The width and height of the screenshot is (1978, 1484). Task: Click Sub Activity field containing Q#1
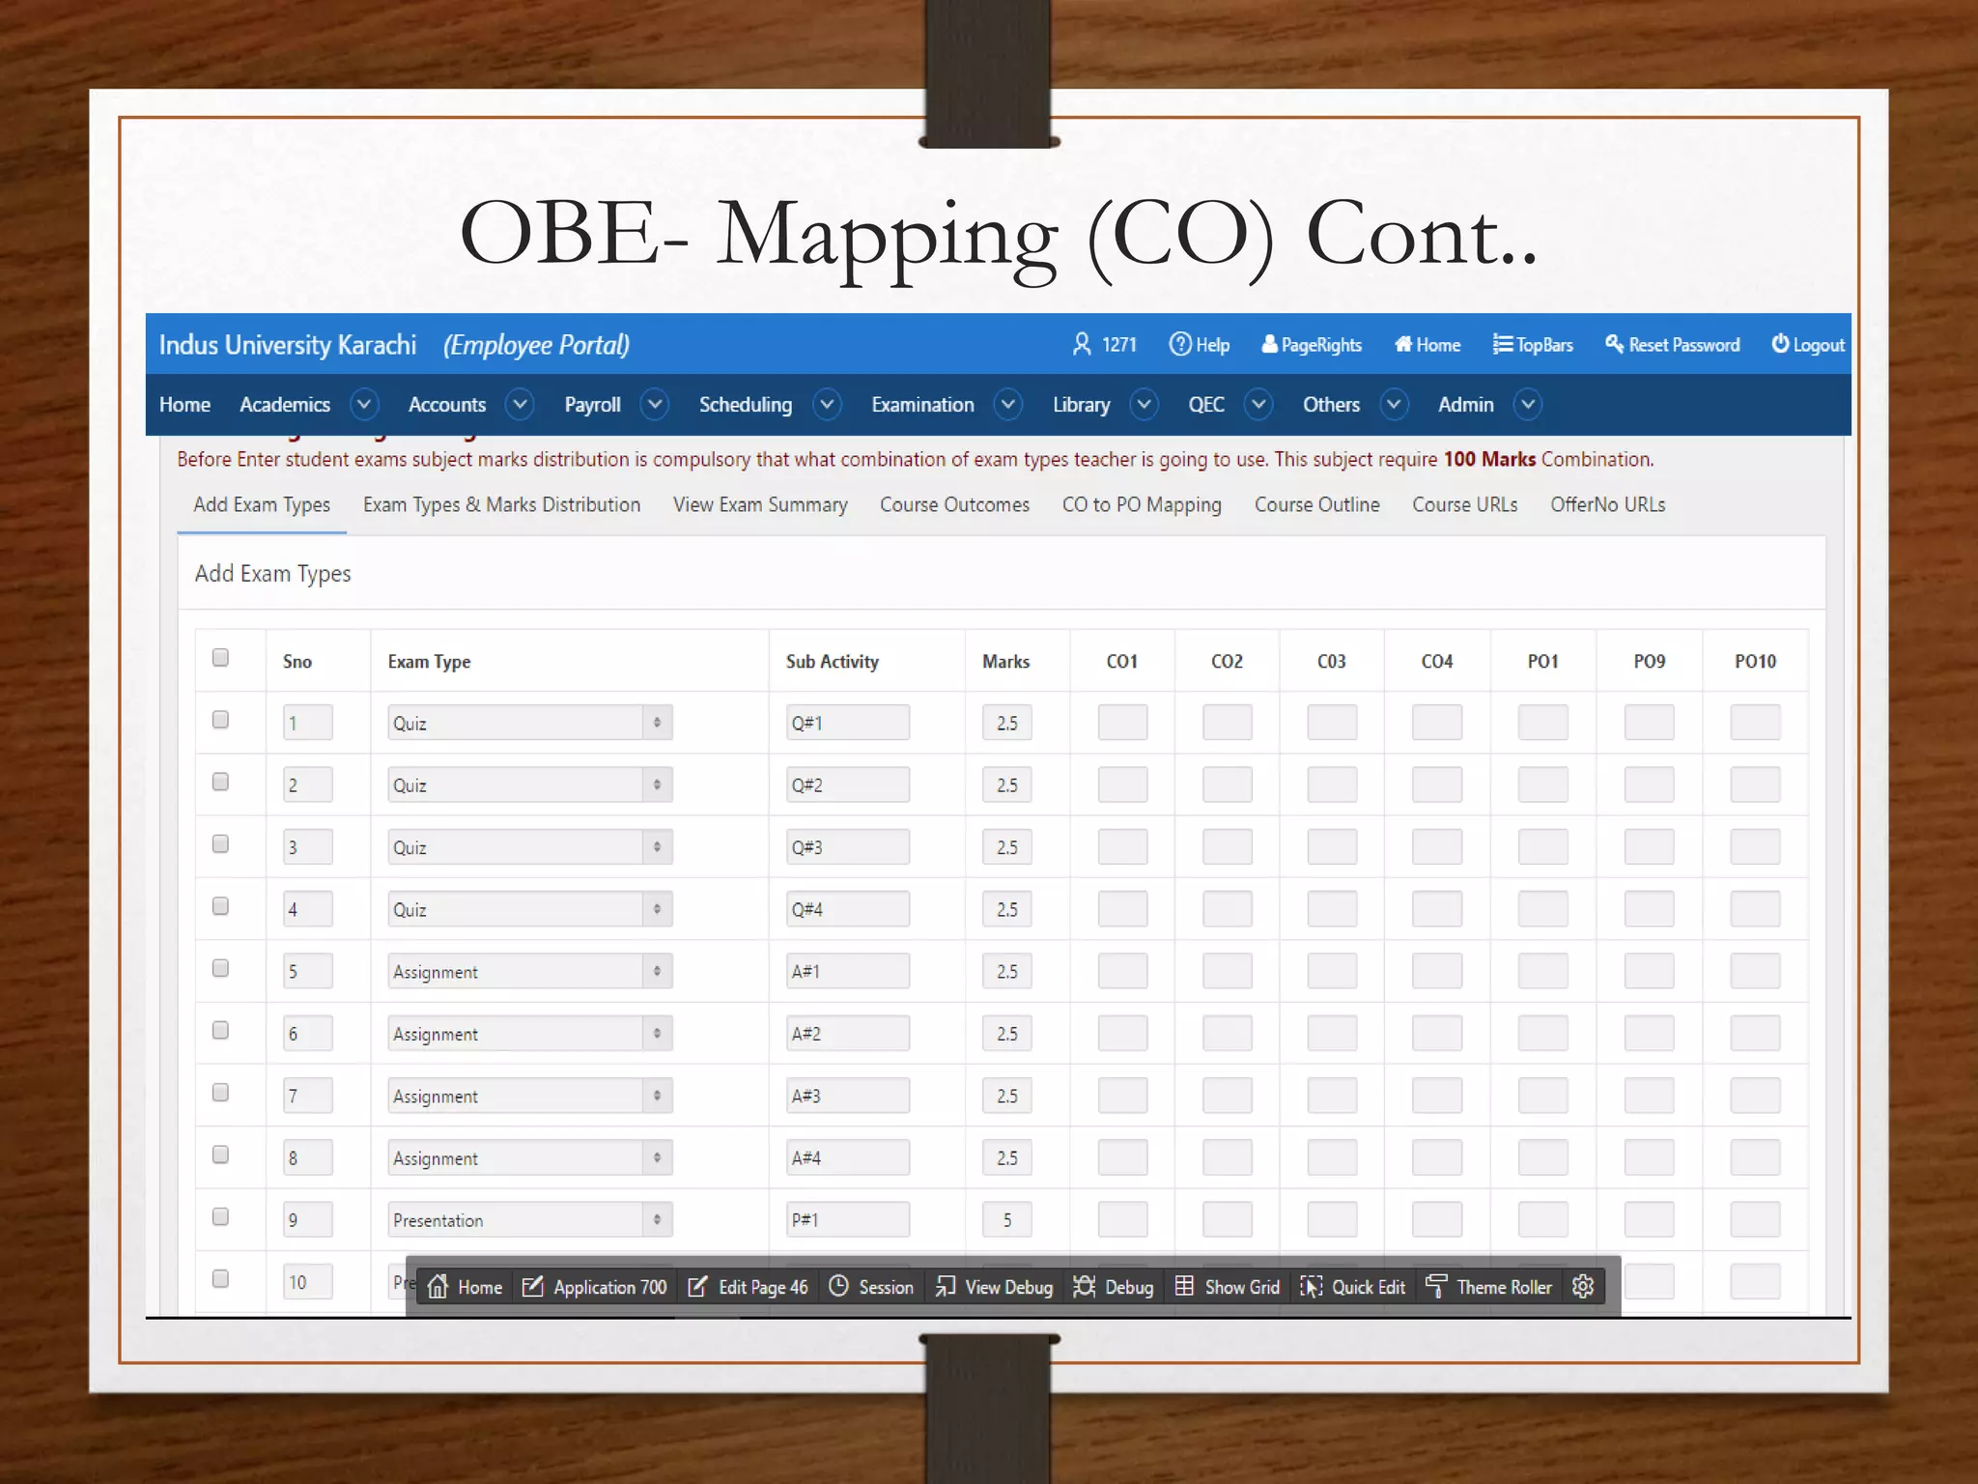(847, 723)
